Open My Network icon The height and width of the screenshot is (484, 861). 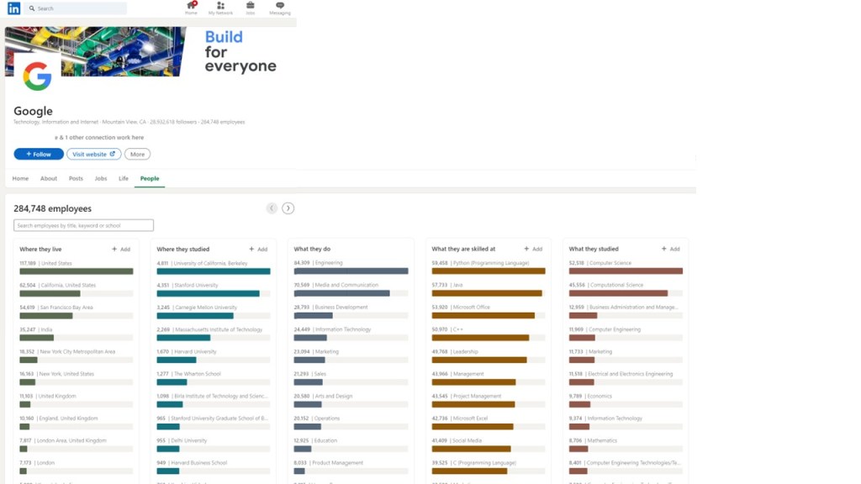click(220, 8)
